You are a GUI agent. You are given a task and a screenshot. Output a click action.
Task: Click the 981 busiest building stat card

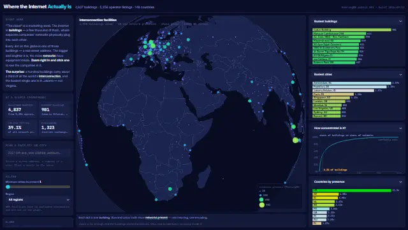click(x=55, y=110)
